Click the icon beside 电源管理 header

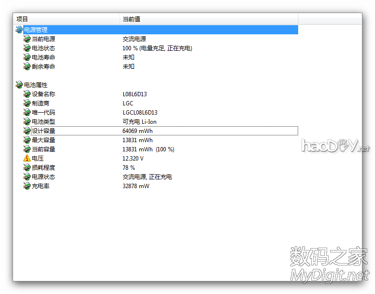[19, 30]
